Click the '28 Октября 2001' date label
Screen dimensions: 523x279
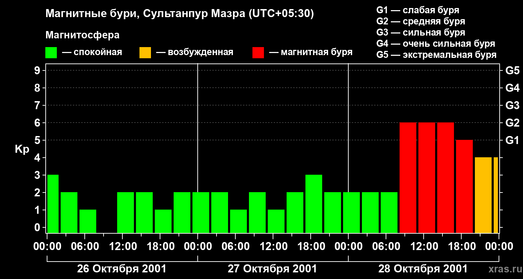point(423,269)
